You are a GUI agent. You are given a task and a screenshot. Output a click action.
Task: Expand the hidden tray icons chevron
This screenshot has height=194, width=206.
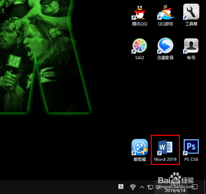click(142, 187)
